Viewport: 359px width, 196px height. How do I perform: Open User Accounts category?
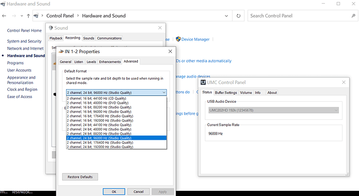point(19,70)
